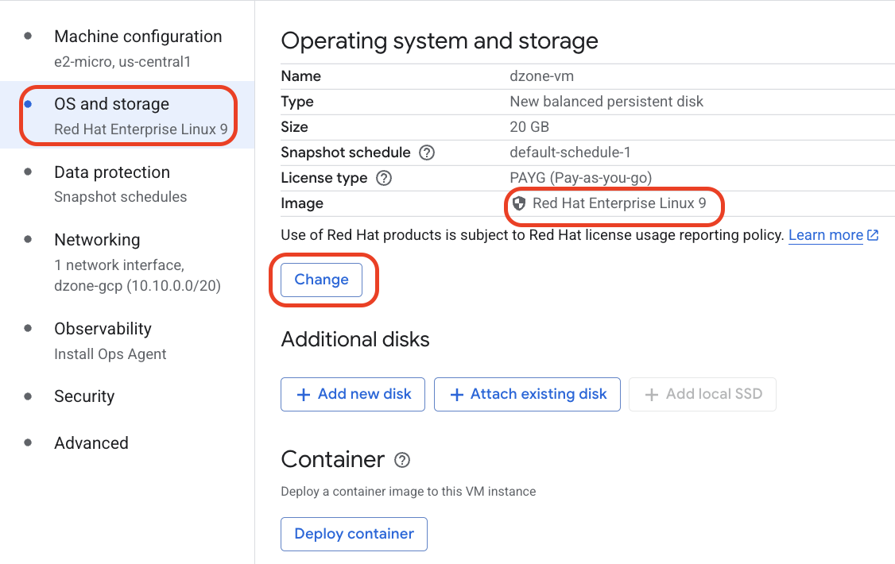The width and height of the screenshot is (895, 564).
Task: Click the Change button
Action: click(x=321, y=280)
